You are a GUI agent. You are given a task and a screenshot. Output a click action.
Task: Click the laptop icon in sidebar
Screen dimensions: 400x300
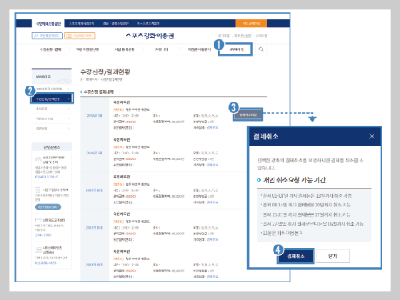pos(38,250)
